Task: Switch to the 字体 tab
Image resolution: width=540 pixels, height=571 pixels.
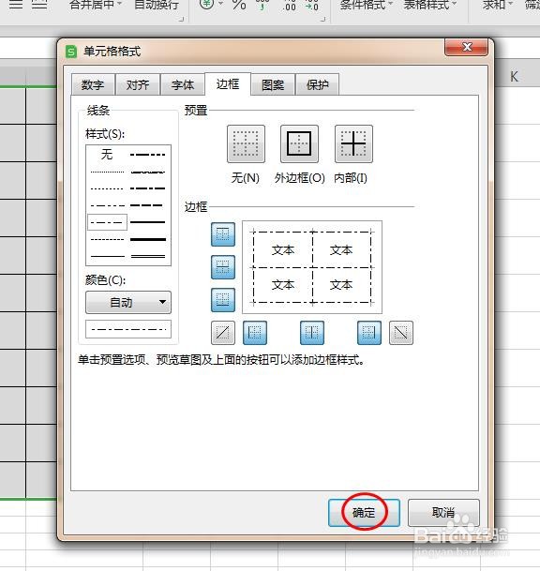Action: click(x=183, y=84)
